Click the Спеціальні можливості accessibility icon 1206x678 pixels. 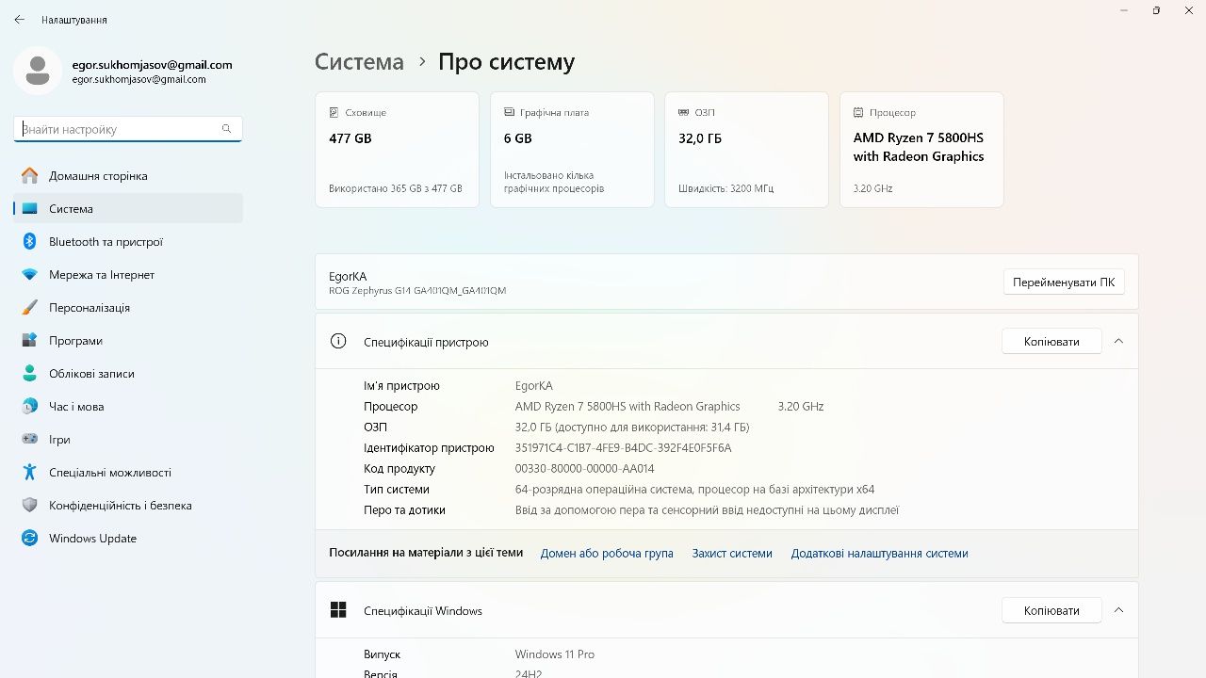coord(30,473)
